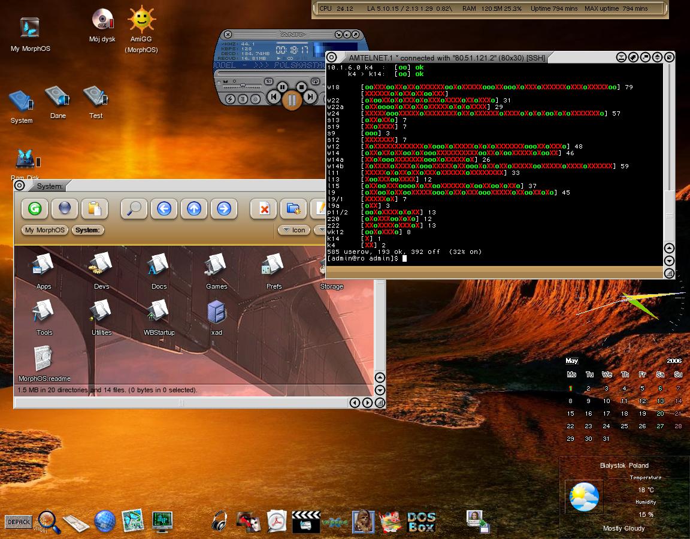
Task: Click the New Folder toolbar button
Action: pyautogui.click(x=293, y=208)
